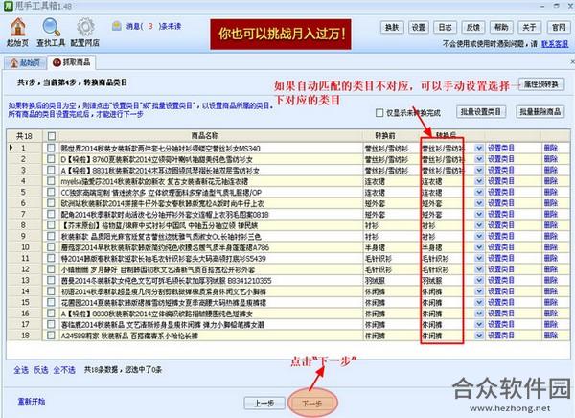Click 设置类目 link for row 11
Screen dimensions: 575x418
point(500,258)
